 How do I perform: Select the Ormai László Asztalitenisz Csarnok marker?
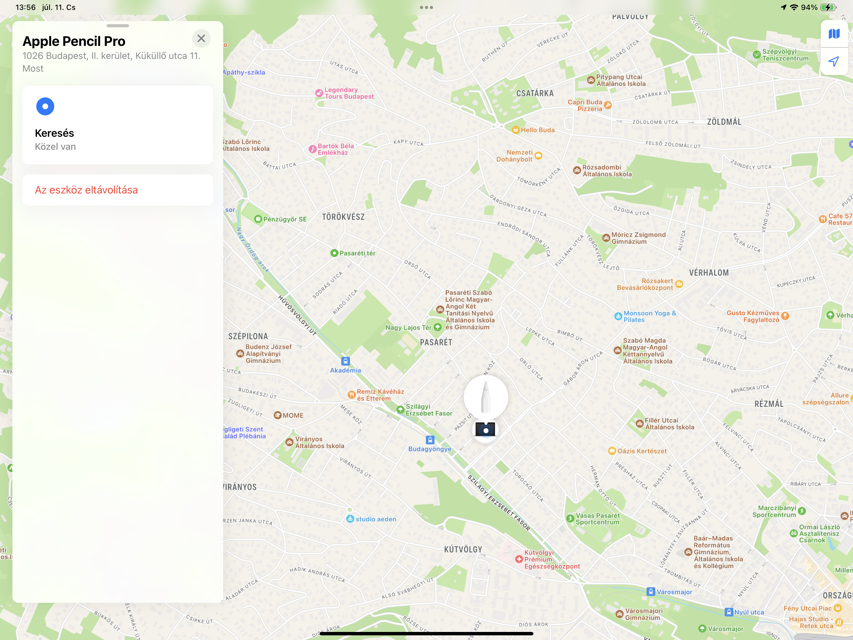(793, 534)
